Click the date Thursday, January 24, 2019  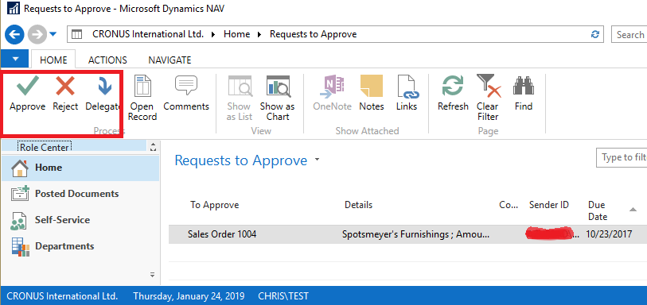click(189, 296)
